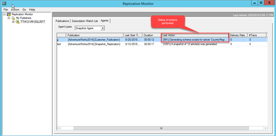
Task: Select the Agents tab
Action: (x=105, y=21)
